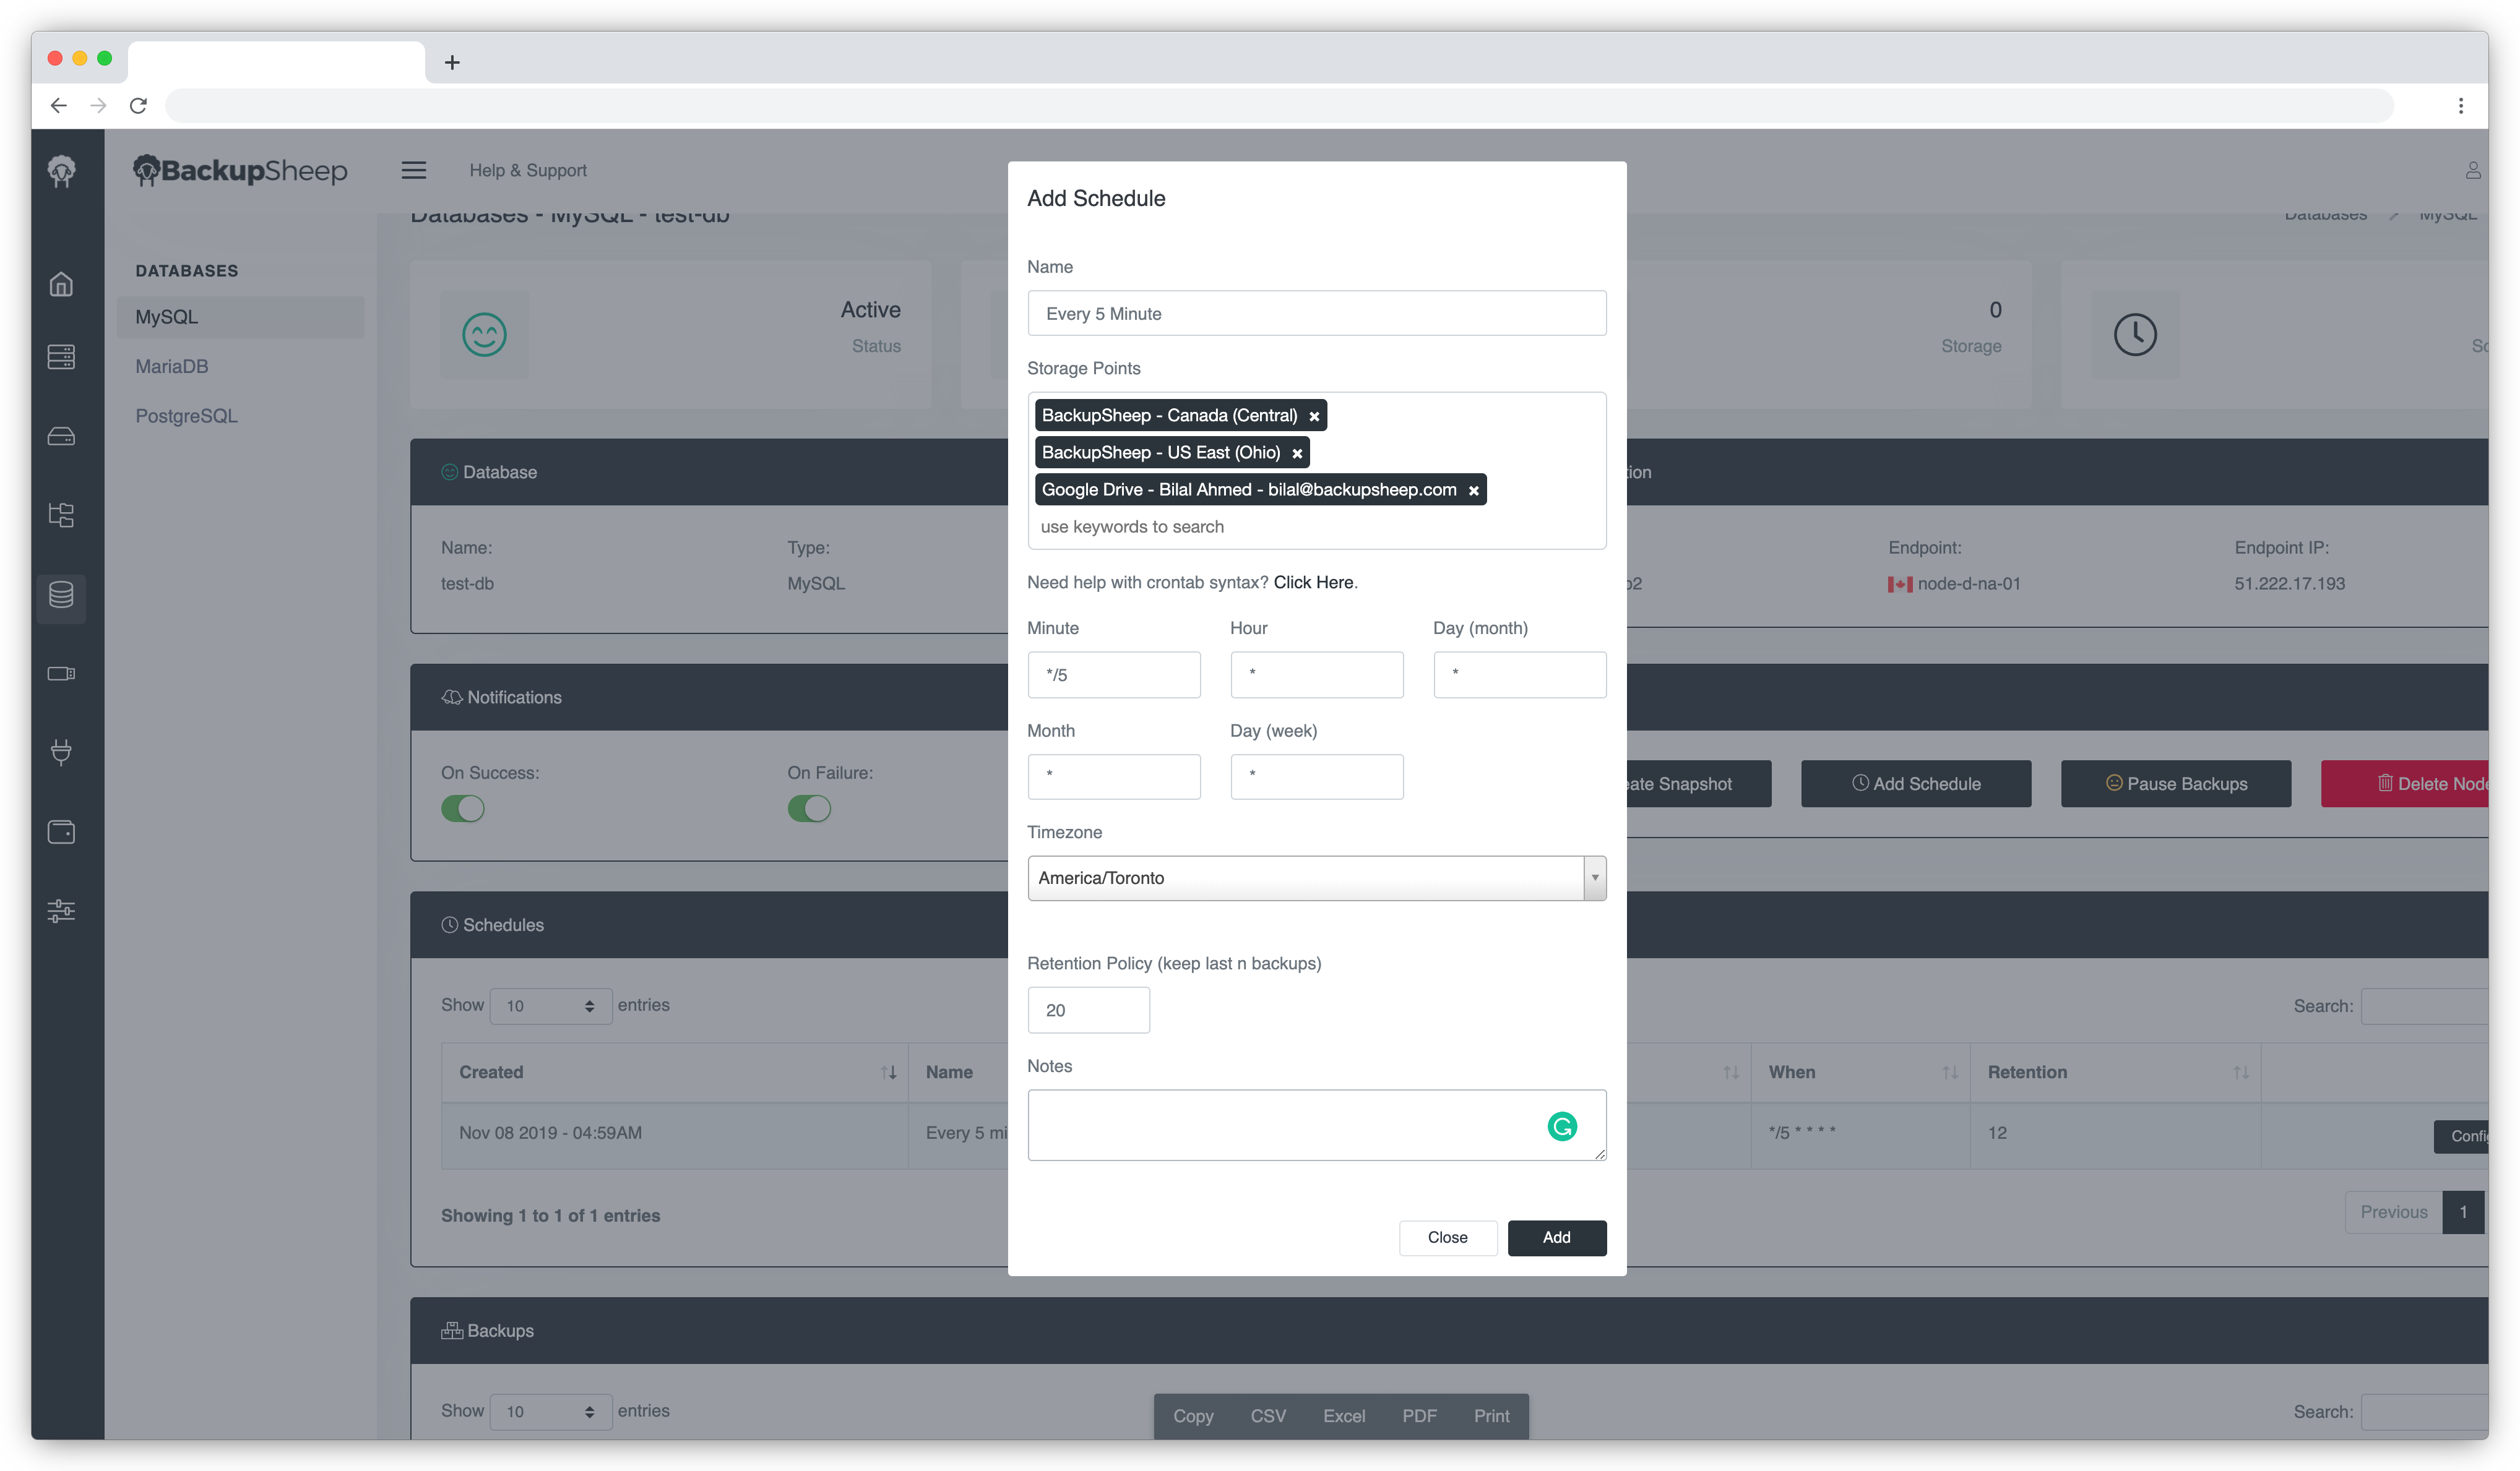Click the home icon in sidebar
This screenshot has width=2520, height=1471.
(61, 285)
